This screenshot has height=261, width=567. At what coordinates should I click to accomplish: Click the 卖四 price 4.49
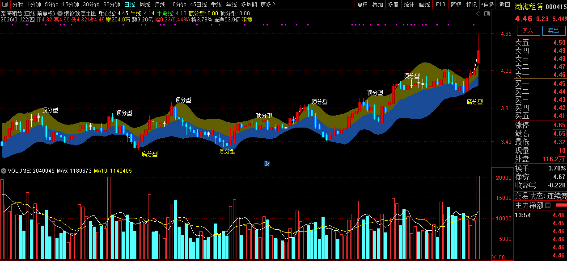tap(559, 51)
